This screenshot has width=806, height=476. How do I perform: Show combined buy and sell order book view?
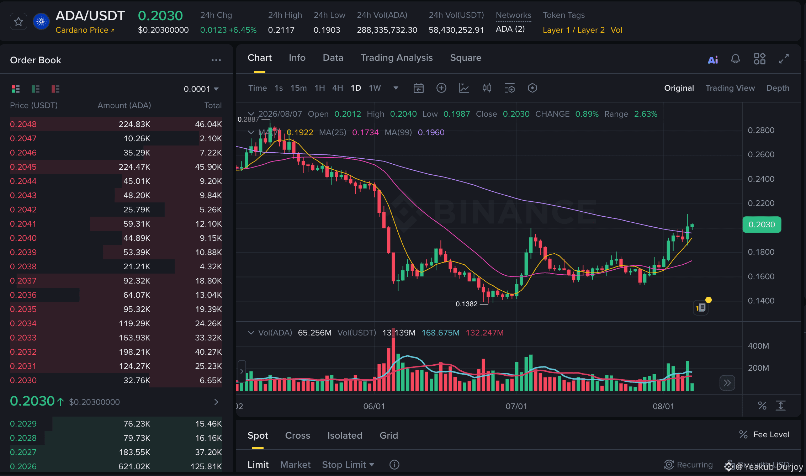16,89
